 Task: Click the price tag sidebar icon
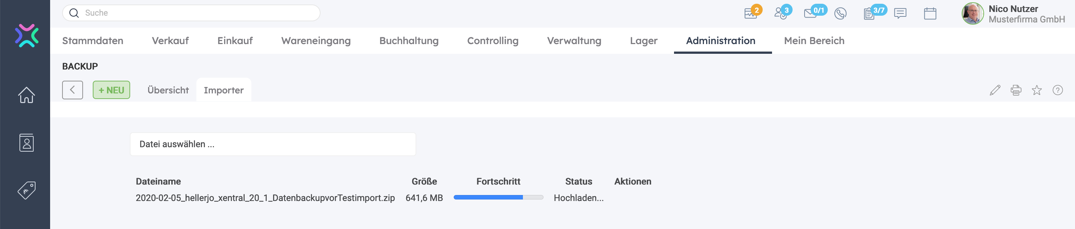pos(26,191)
